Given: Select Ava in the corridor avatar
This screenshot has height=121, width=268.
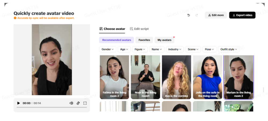Looking at the screenshot, I should [177, 77].
